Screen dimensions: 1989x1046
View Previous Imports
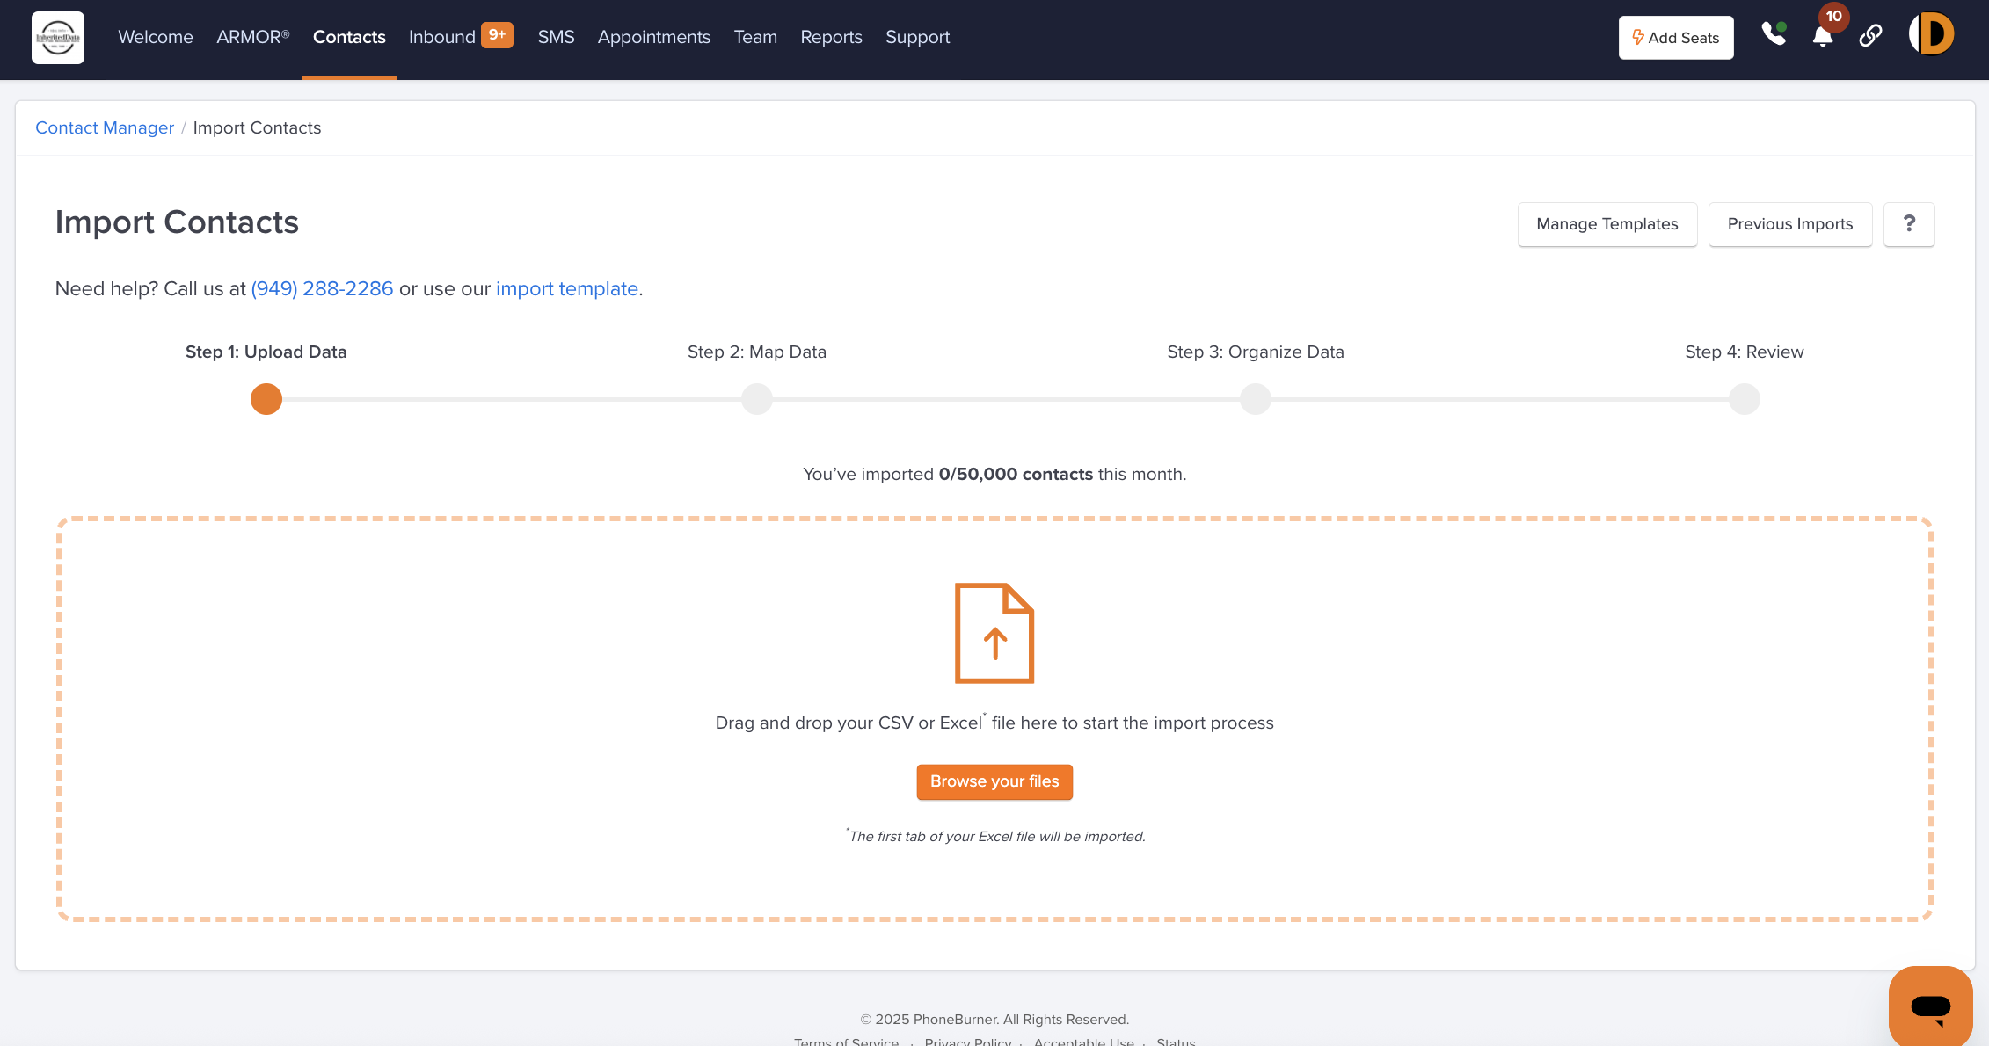click(x=1789, y=224)
